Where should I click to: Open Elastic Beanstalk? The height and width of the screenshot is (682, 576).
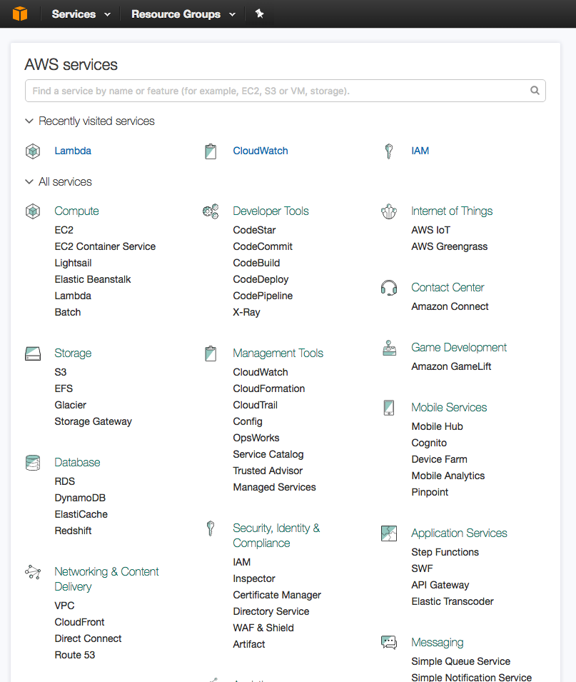(93, 279)
